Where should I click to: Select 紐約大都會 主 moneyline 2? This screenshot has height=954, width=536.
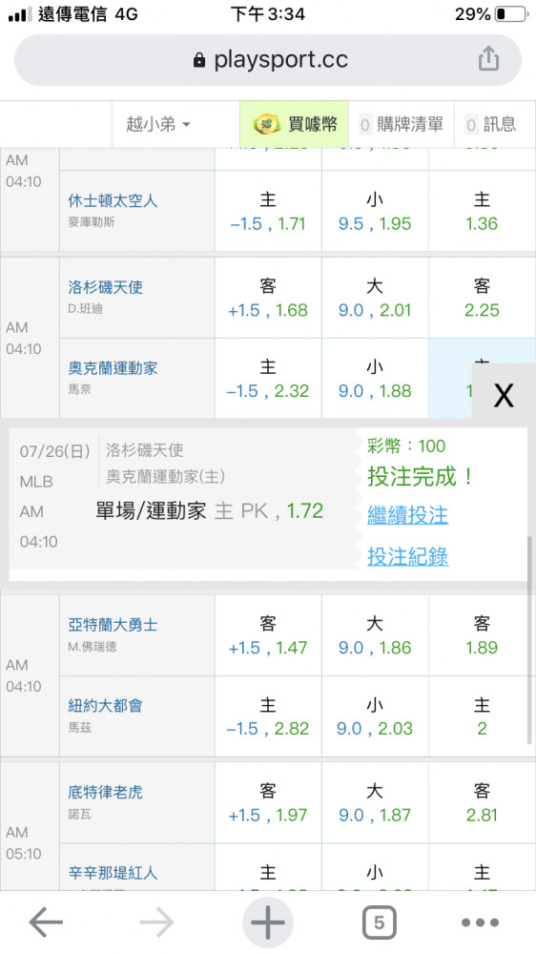[x=482, y=716]
